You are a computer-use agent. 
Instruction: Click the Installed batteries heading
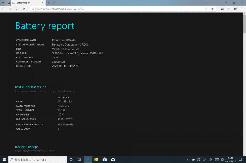pyautogui.click(x=30, y=87)
